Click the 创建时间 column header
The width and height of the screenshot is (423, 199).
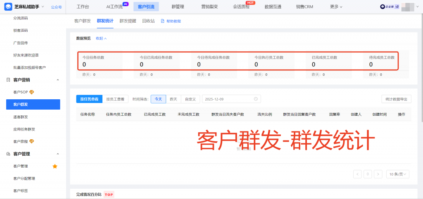[380, 114]
